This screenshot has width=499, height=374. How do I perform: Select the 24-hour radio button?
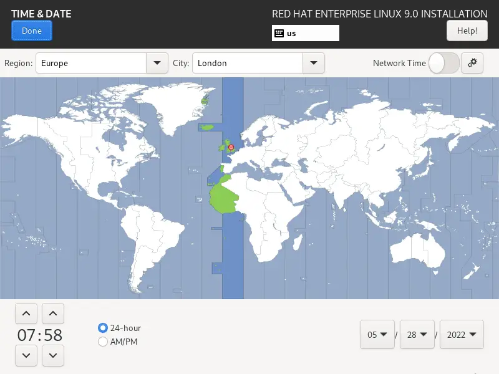coord(103,328)
